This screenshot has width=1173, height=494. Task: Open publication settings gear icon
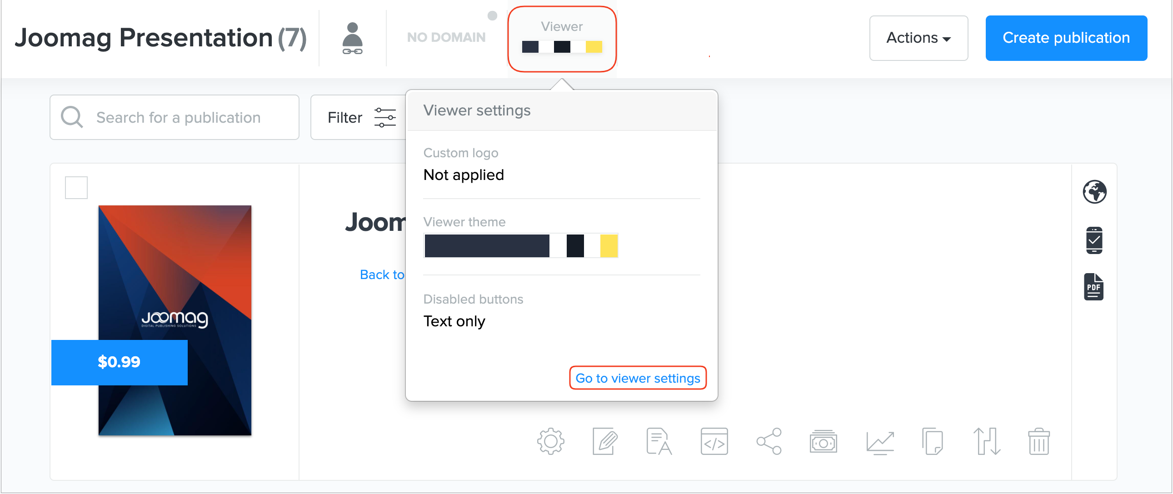(x=550, y=441)
